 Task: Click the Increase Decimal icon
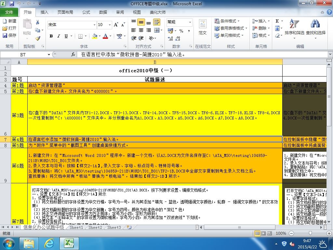click(x=170, y=38)
